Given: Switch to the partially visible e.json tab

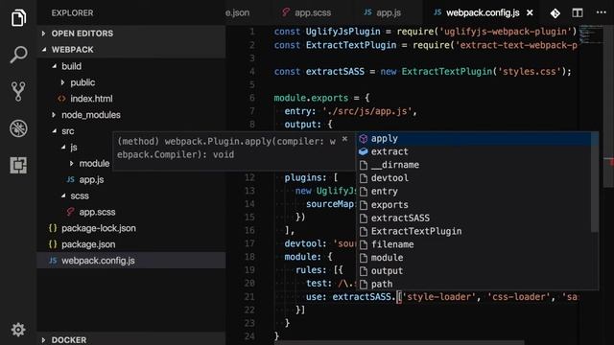Looking at the screenshot, I should [237, 12].
